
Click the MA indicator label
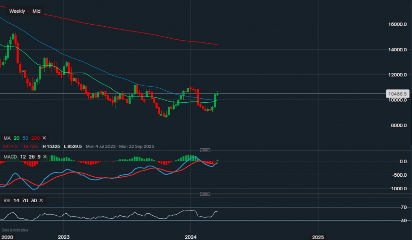click(7, 138)
